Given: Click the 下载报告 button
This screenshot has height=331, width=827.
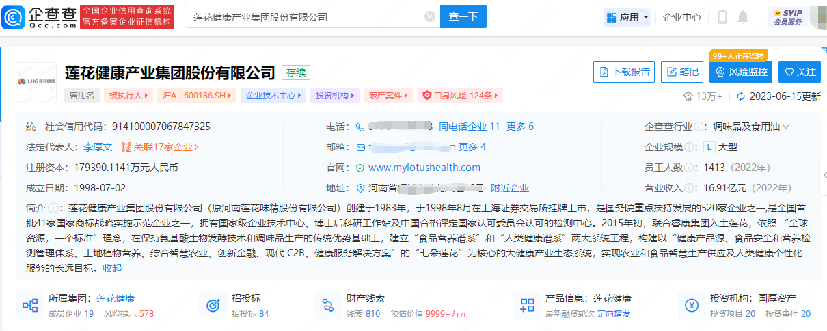Looking at the screenshot, I should click(624, 72).
